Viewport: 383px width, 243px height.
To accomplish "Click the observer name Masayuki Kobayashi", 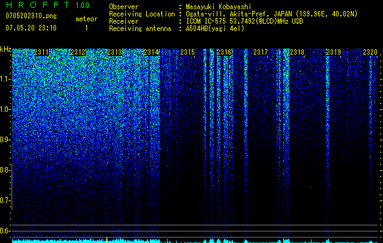I will coord(219,7).
